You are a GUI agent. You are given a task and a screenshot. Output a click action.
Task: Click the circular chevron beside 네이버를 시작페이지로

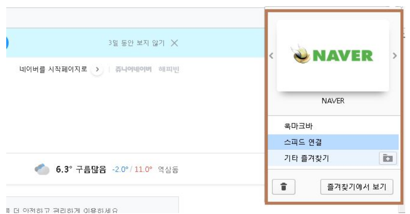pyautogui.click(x=97, y=69)
